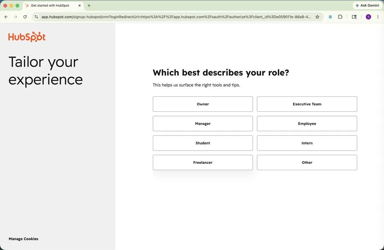Choose the Student role

(x=203, y=143)
